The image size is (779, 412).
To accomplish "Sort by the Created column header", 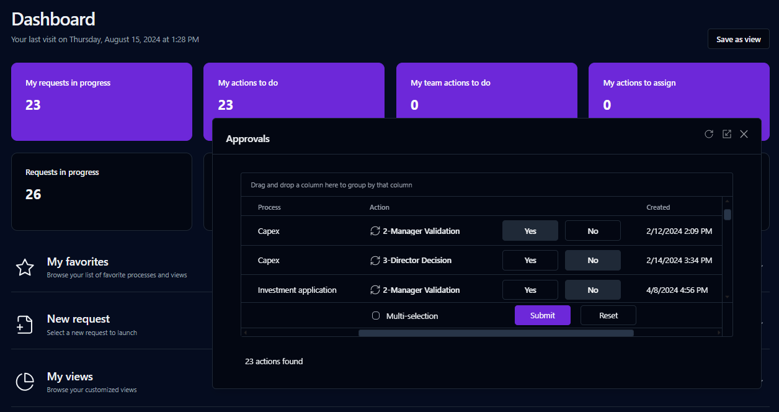I will (x=658, y=207).
